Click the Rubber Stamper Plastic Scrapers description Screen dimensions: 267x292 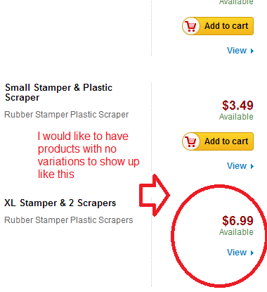pos(69,220)
